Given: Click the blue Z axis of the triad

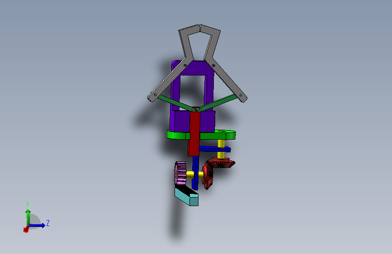Looking at the screenshot, I should 37,226.
